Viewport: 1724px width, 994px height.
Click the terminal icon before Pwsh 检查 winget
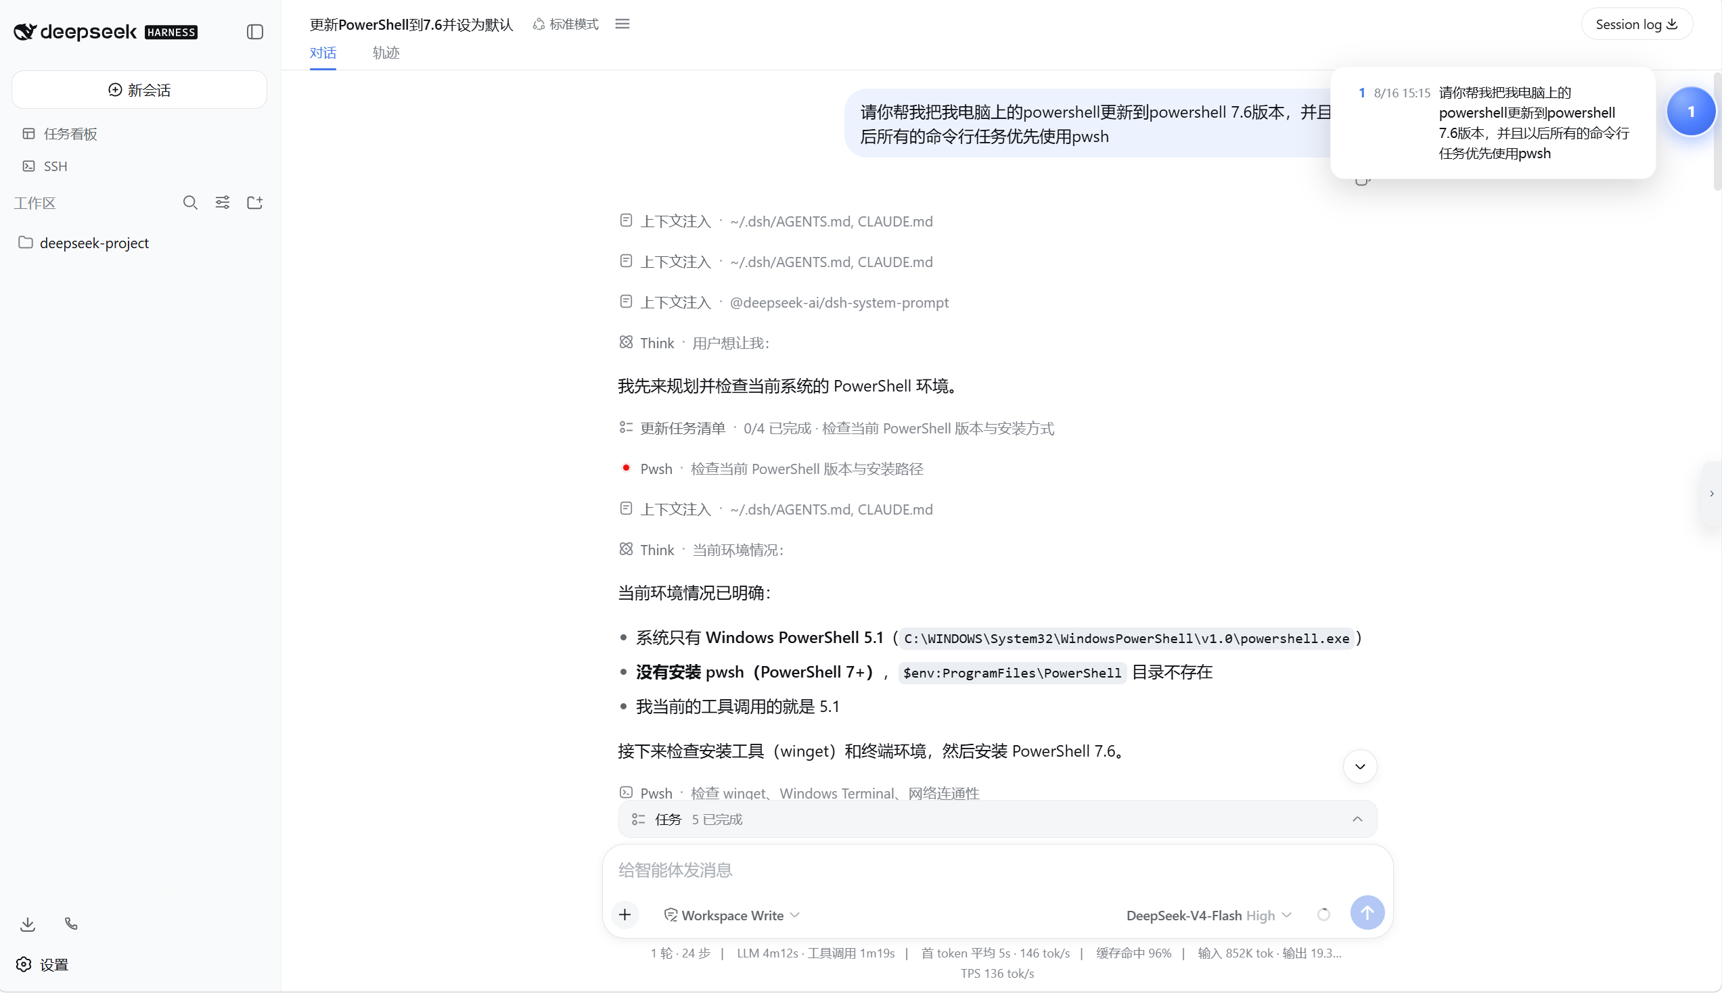(x=627, y=793)
